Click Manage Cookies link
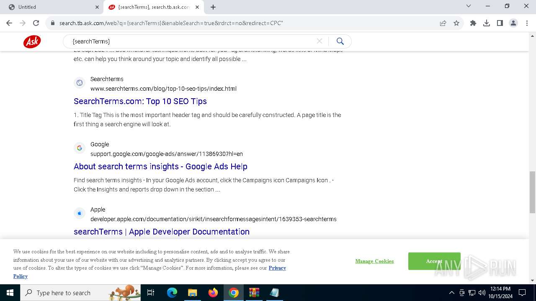The image size is (536, 301). (x=374, y=261)
